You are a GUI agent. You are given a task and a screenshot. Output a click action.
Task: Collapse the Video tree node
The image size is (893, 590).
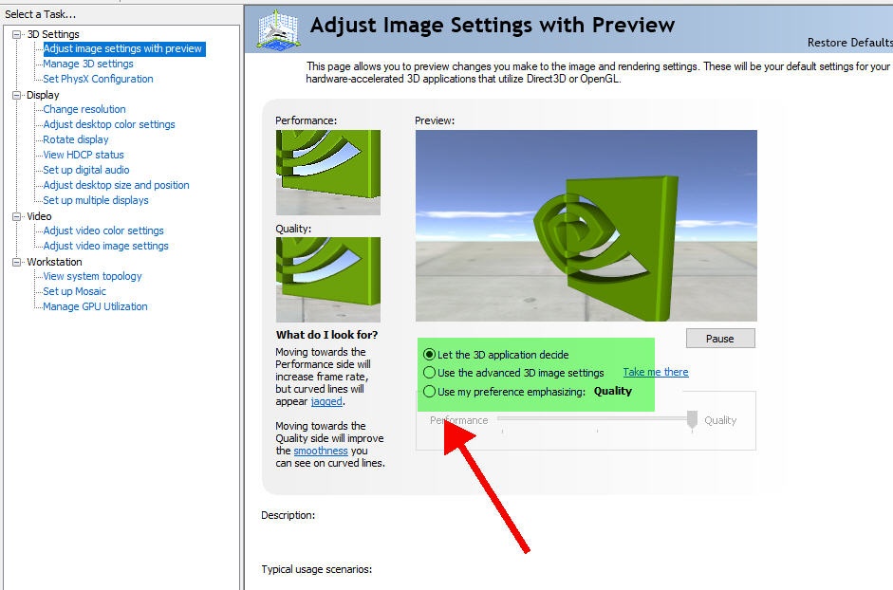click(16, 216)
